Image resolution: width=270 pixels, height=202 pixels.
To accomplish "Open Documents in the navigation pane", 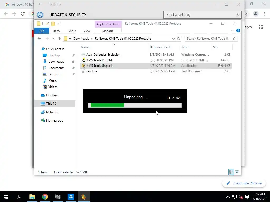I will 56,68.
